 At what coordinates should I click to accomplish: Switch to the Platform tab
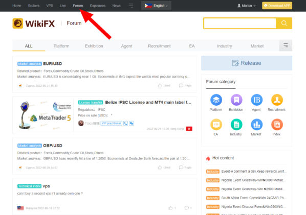61,46
